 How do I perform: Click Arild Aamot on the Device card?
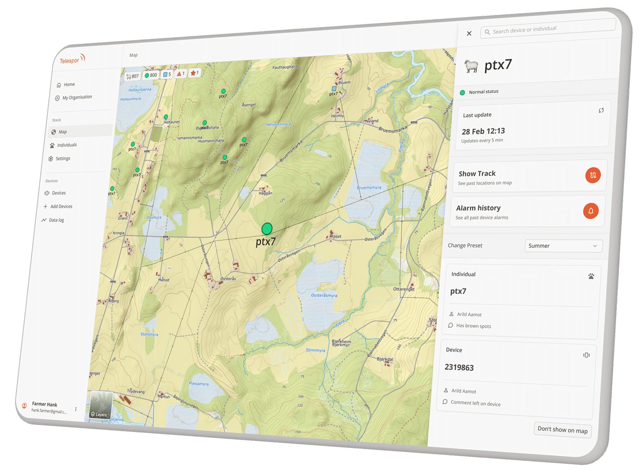pos(464,391)
